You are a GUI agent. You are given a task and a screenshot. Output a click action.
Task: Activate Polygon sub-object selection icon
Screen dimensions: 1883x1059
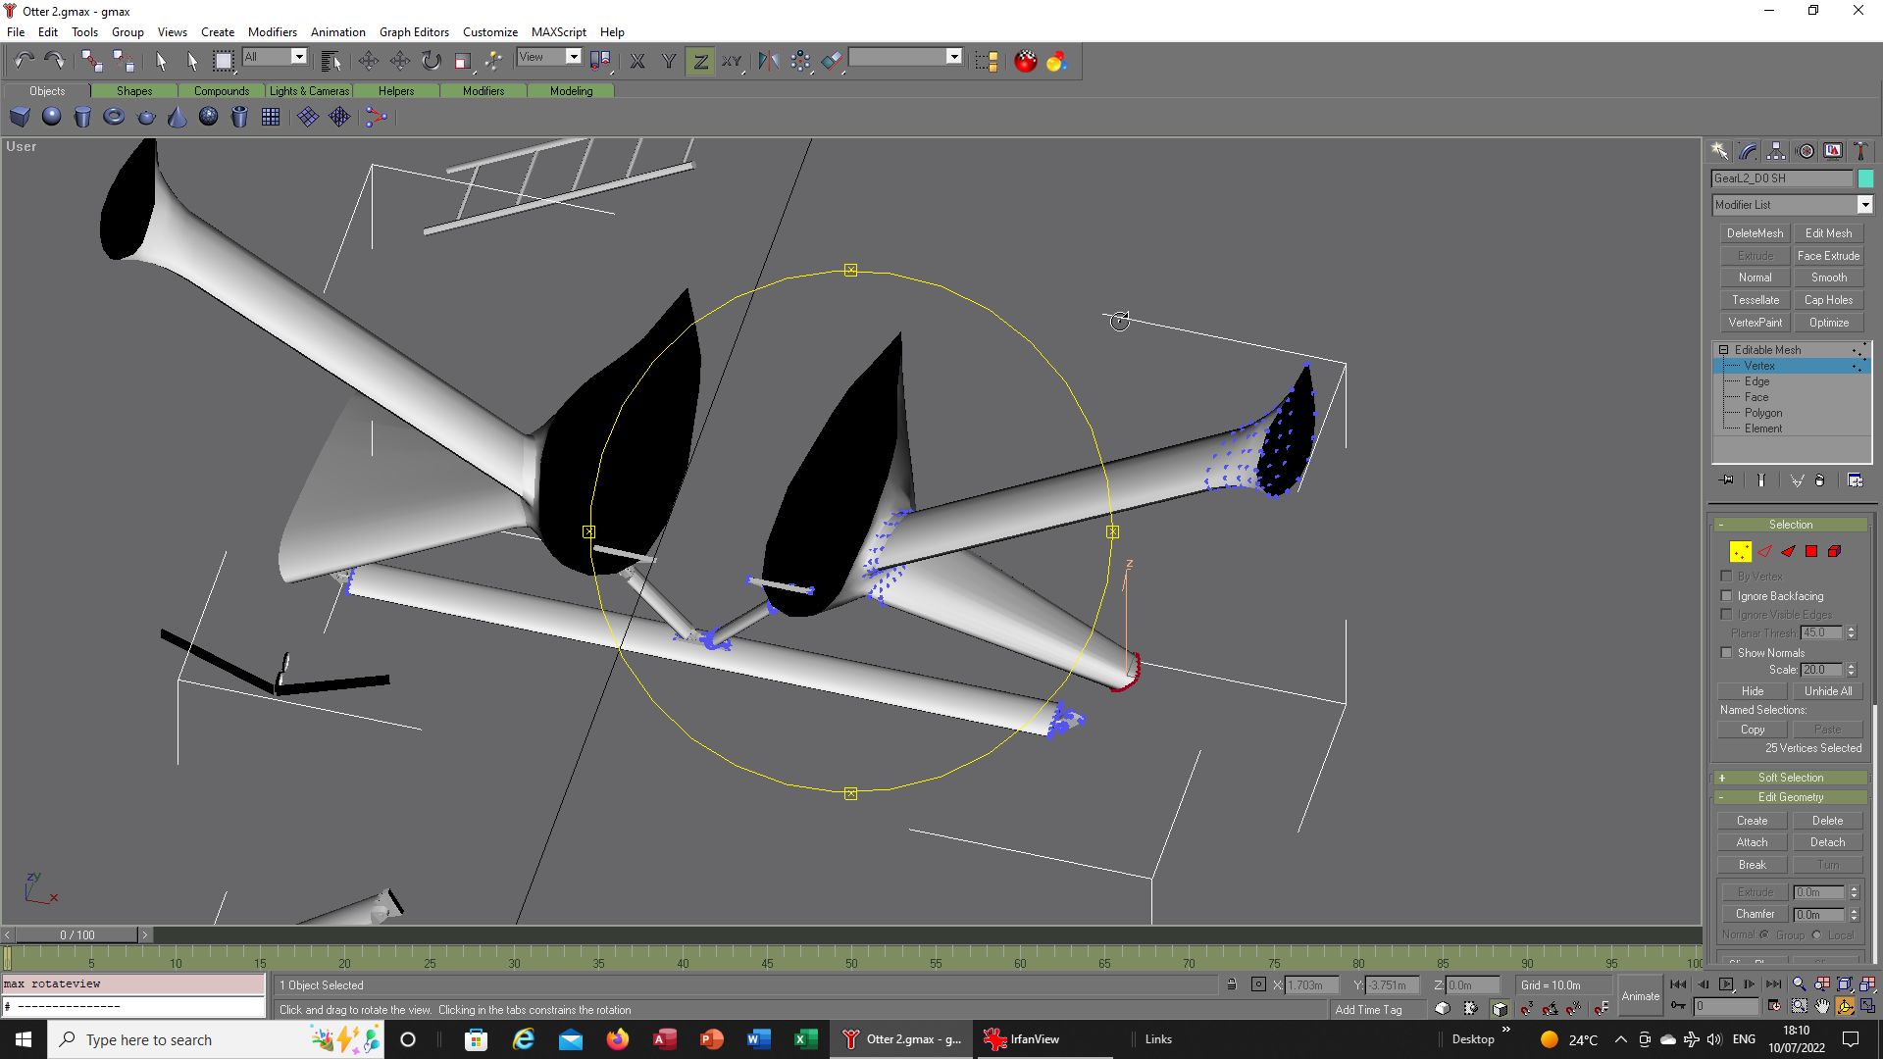(1811, 551)
